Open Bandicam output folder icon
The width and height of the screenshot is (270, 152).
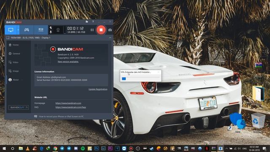pos(87,22)
